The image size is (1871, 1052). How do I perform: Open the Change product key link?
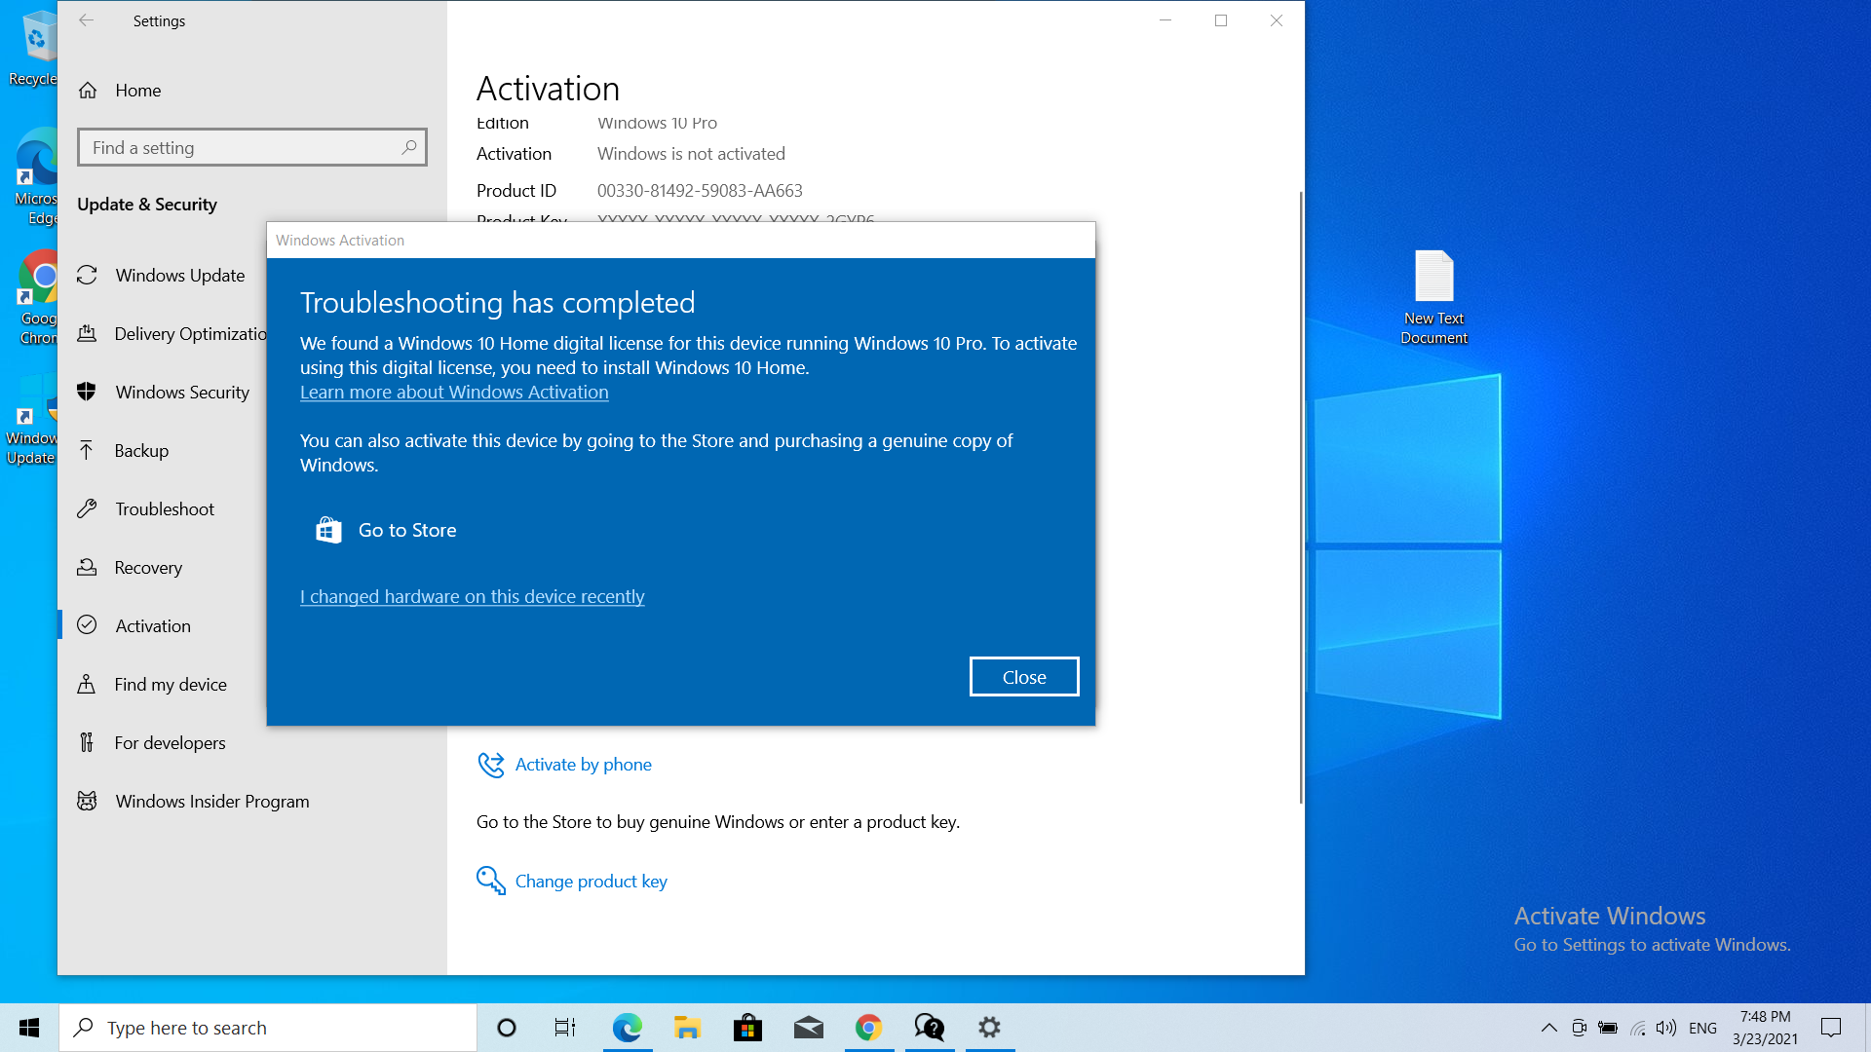(x=591, y=882)
